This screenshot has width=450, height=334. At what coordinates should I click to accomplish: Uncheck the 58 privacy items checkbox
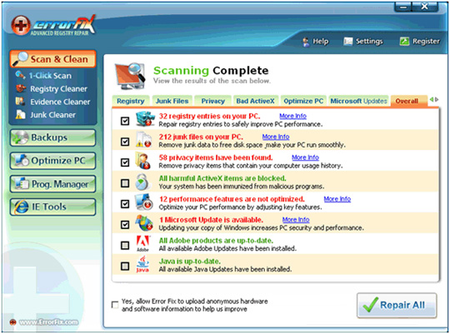(125, 162)
